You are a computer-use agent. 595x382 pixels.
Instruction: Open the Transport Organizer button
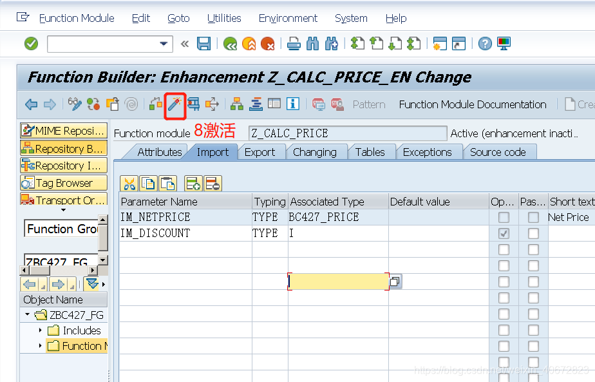pos(64,199)
